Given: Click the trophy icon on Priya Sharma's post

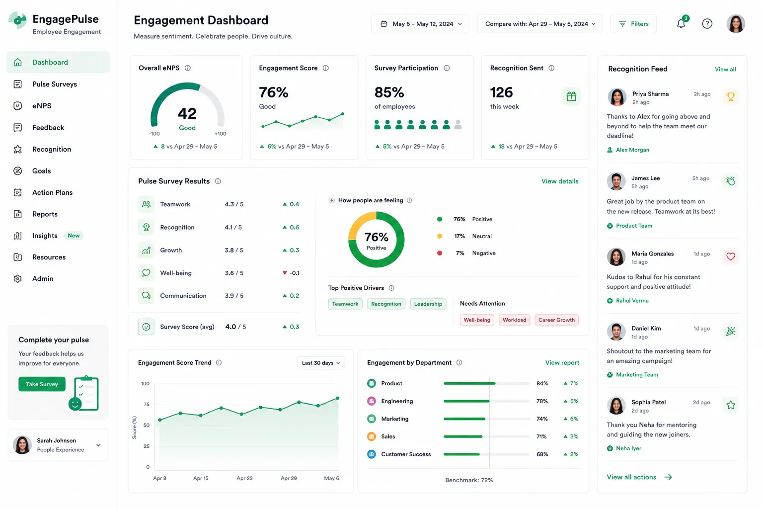Looking at the screenshot, I should coord(731,96).
